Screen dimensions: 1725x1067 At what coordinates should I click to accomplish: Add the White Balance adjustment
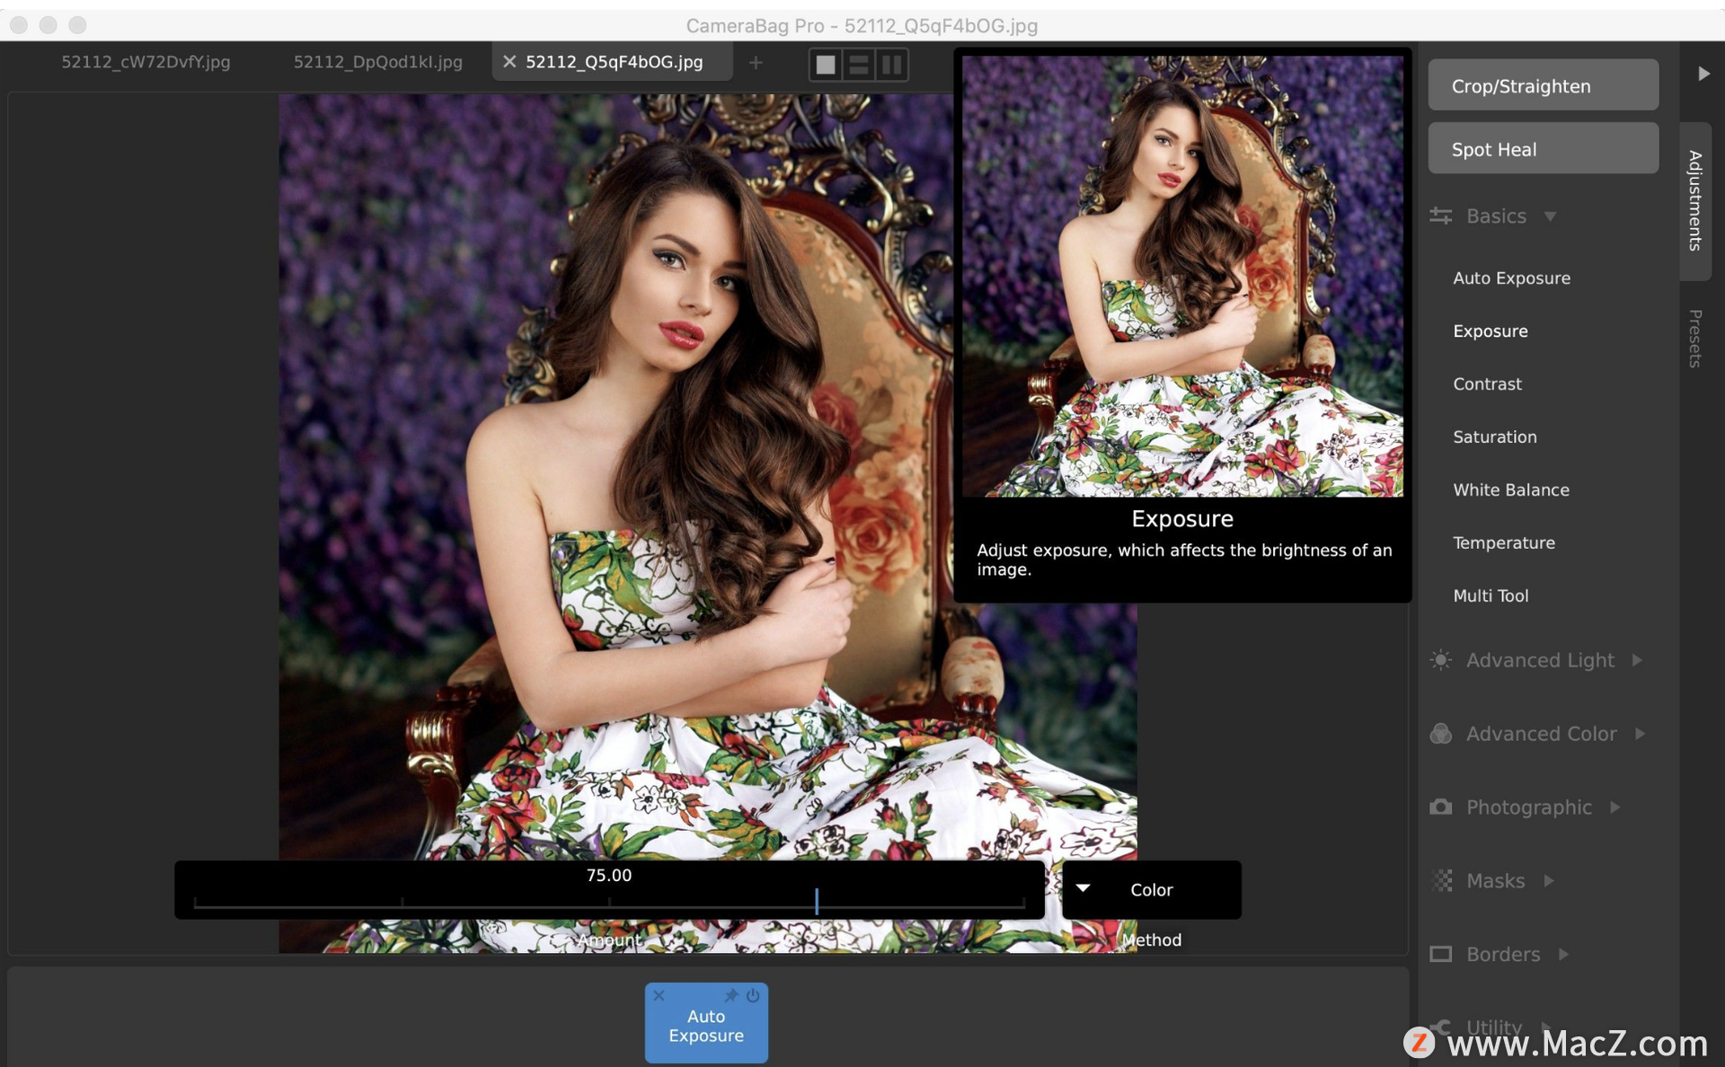point(1511,490)
